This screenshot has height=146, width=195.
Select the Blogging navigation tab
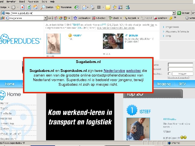tap(164, 84)
